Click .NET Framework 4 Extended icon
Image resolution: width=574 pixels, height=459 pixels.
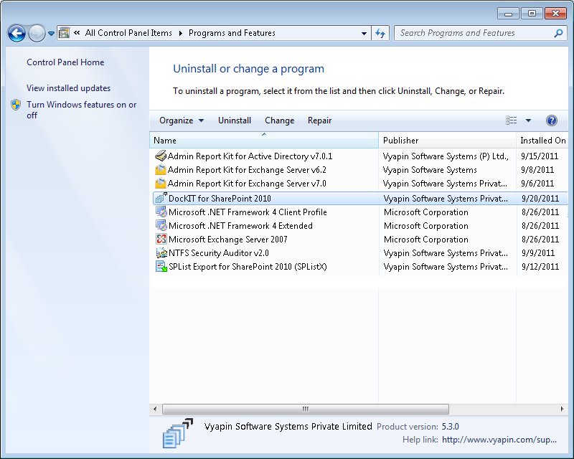(161, 225)
